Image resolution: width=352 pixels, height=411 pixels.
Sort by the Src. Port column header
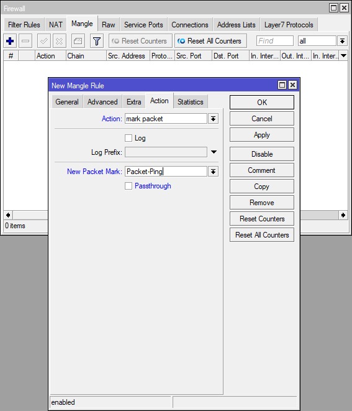click(x=193, y=55)
